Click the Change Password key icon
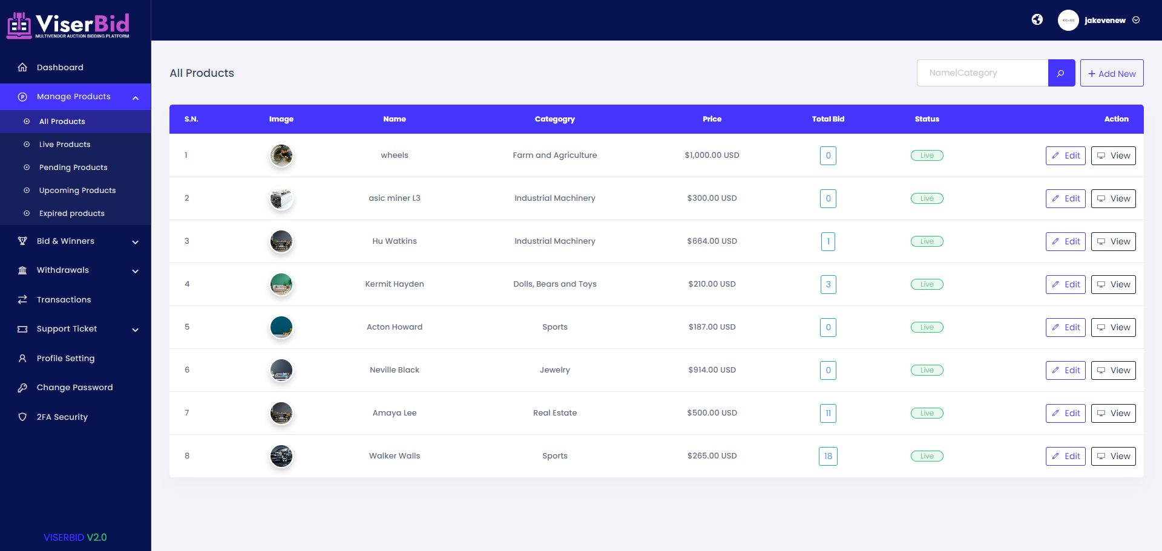The height and width of the screenshot is (551, 1162). point(22,388)
